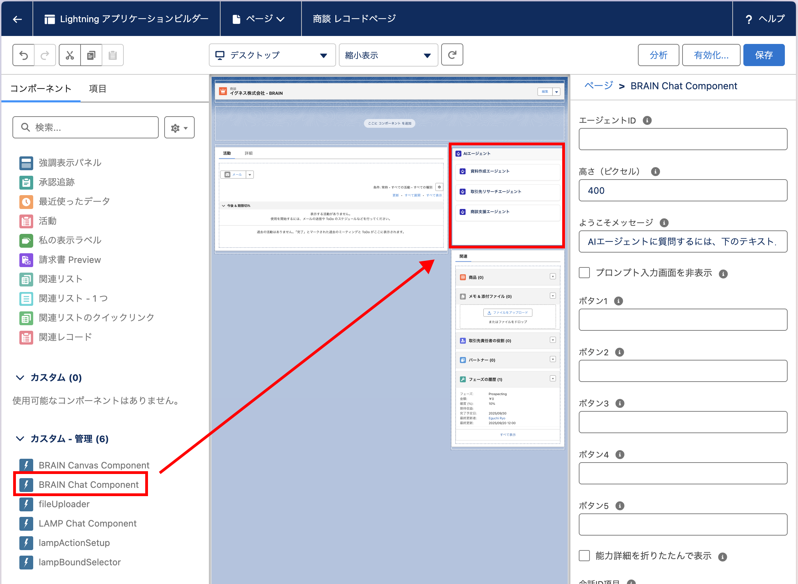Click the refresh canvas icon
This screenshot has height=584, width=798.
point(452,55)
